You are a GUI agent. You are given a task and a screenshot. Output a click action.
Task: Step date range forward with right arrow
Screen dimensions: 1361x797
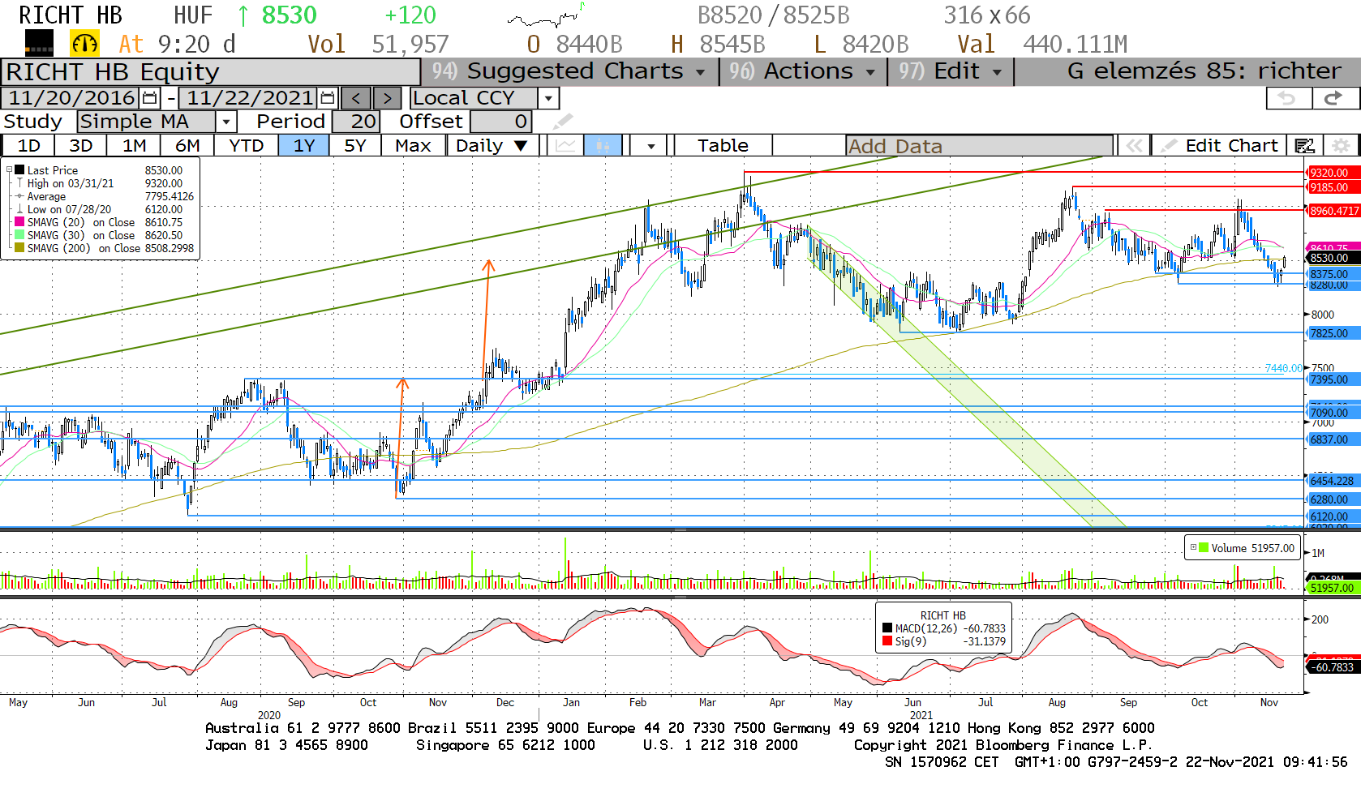pos(387,98)
